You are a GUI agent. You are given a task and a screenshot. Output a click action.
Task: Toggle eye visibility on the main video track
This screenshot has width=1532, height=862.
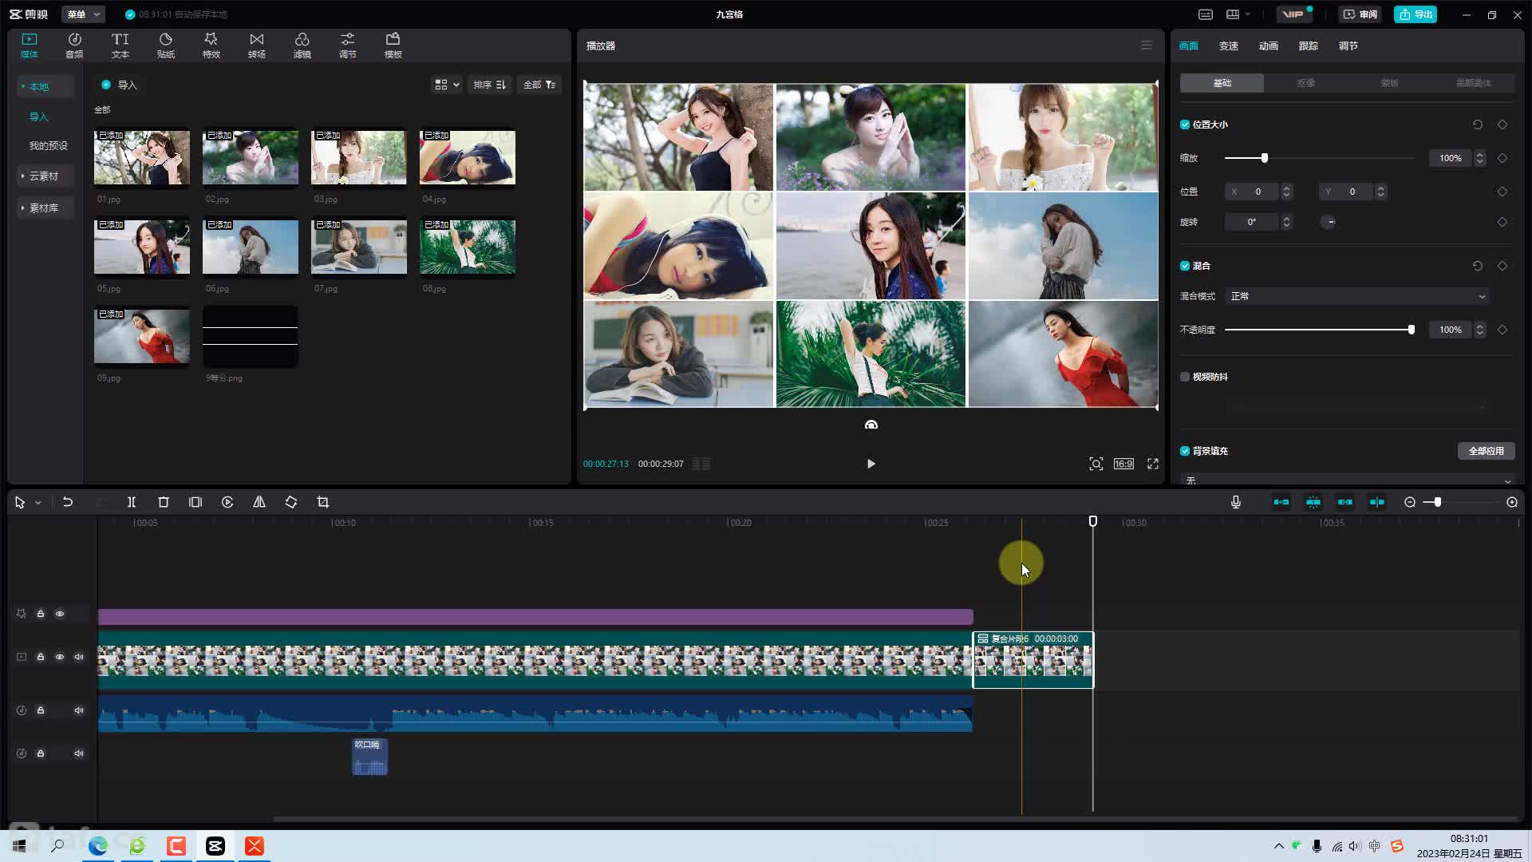click(x=60, y=657)
